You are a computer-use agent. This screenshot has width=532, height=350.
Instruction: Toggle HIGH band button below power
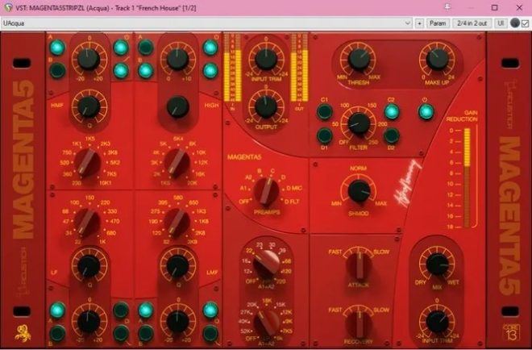(x=210, y=71)
